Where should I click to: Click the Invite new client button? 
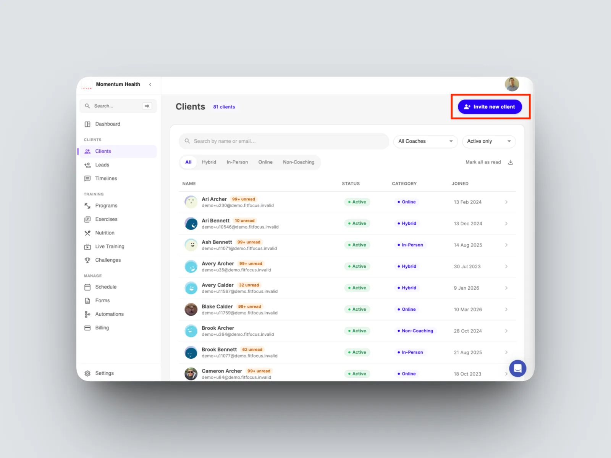[x=490, y=107]
